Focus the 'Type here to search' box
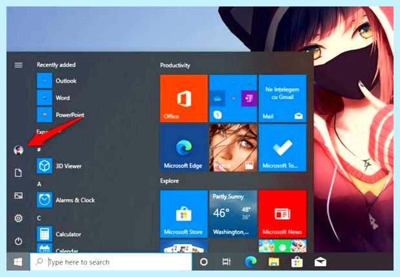Image resolution: width=400 pixels, height=277 pixels. 111,262
